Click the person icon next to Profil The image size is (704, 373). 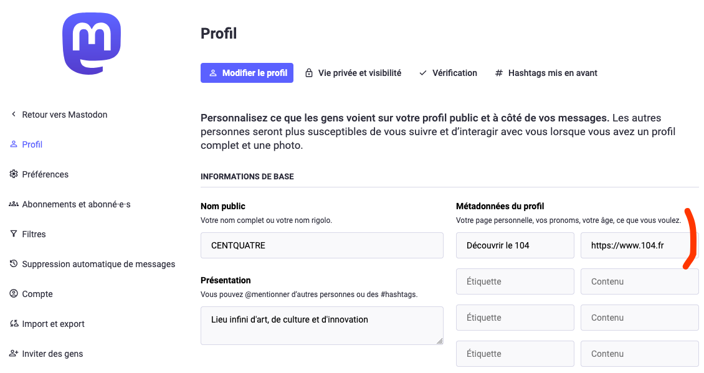pyautogui.click(x=14, y=144)
